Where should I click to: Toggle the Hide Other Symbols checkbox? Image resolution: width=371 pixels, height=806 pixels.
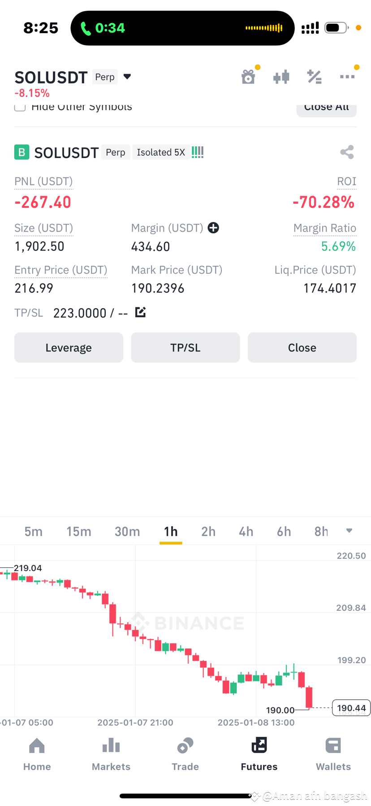20,107
